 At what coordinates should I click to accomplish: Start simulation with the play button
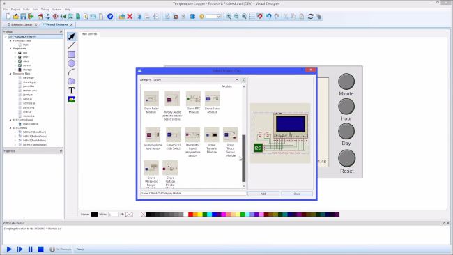9,249
